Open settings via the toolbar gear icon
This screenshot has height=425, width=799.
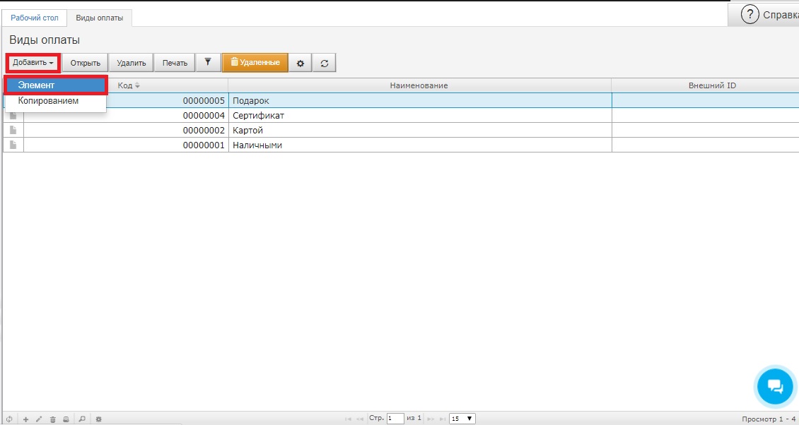click(301, 64)
